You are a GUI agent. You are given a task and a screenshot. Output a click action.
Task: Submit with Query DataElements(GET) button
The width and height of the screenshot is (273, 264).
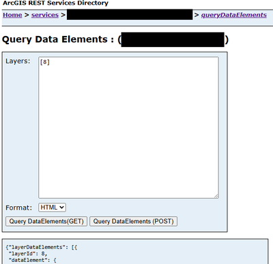[46, 221]
